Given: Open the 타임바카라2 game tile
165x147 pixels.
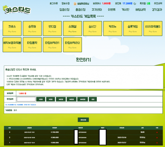Looking at the screenshot, I should (72, 45).
